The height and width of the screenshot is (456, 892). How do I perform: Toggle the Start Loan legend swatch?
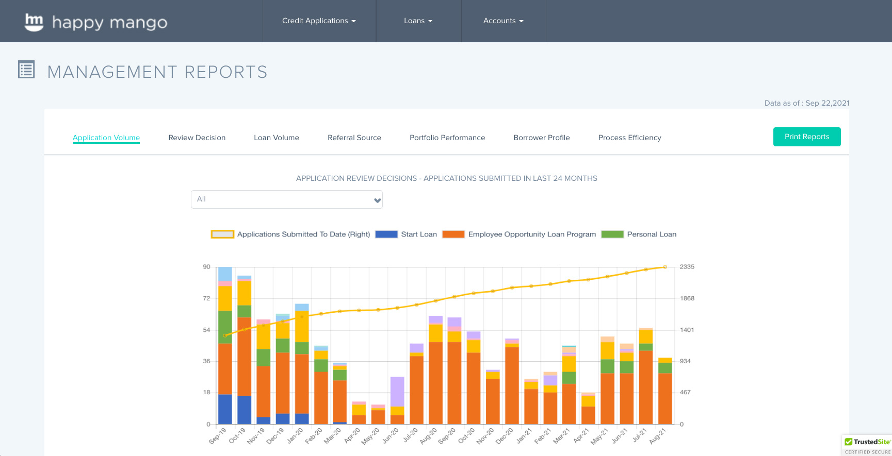click(x=386, y=234)
